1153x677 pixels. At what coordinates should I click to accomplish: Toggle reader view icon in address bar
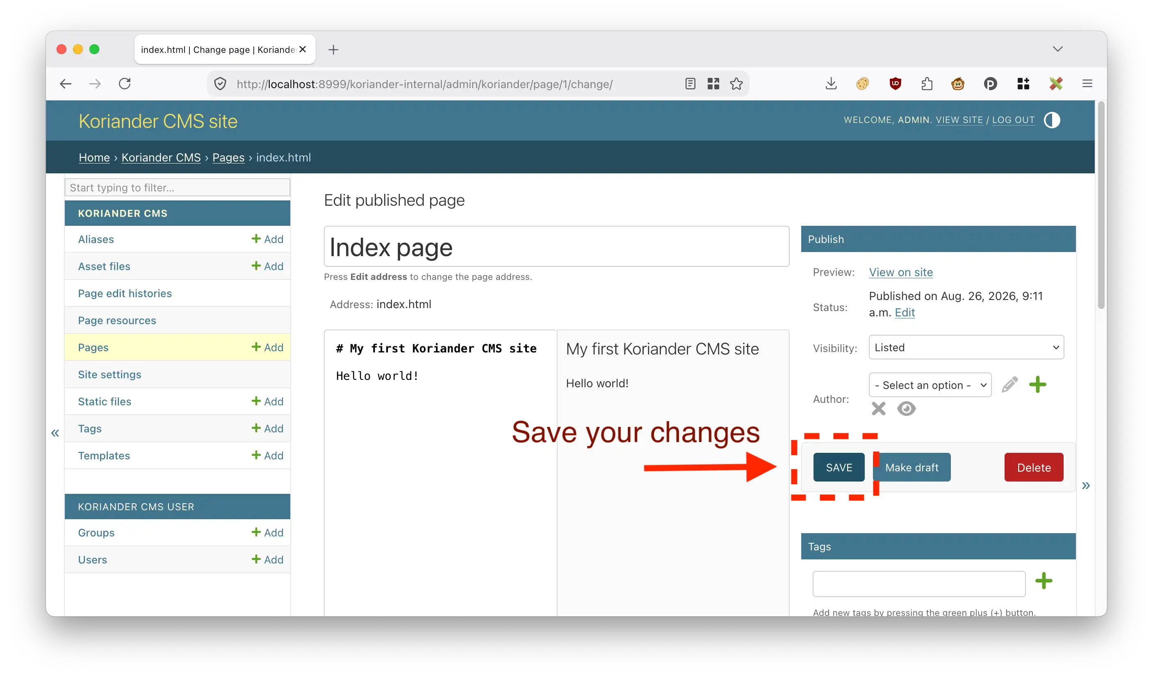point(690,84)
